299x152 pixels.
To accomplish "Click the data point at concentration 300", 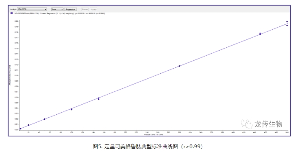I will [179, 66].
